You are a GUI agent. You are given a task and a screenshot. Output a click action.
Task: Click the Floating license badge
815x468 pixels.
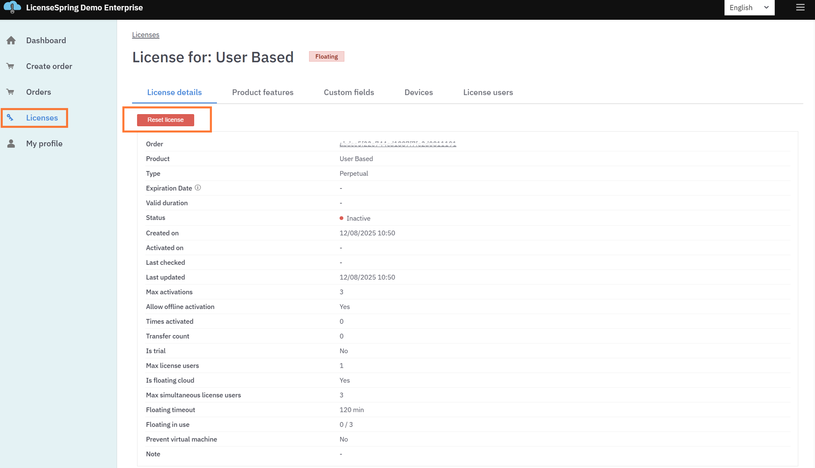pos(326,57)
